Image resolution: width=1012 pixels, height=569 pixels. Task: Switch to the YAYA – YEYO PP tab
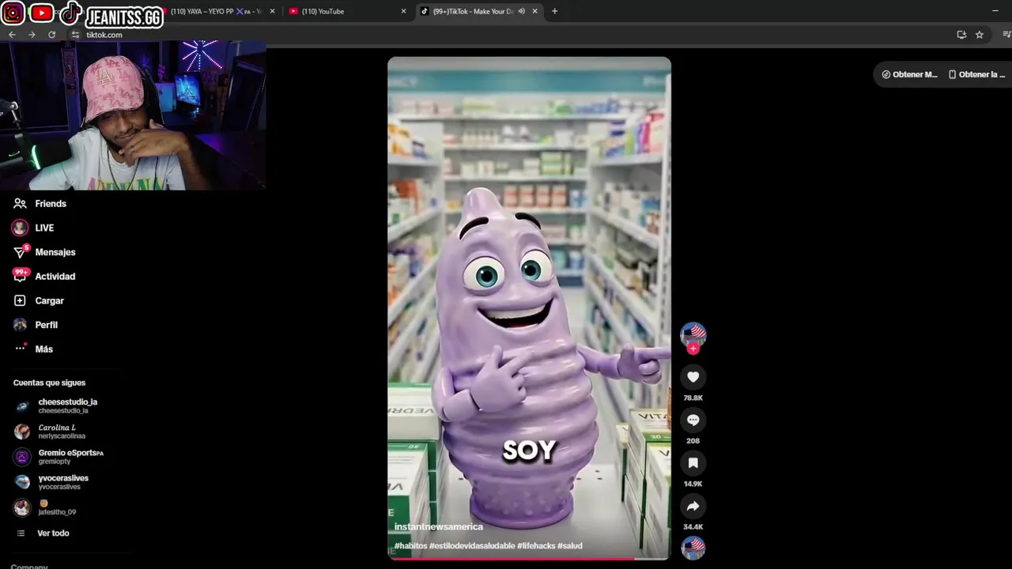213,11
